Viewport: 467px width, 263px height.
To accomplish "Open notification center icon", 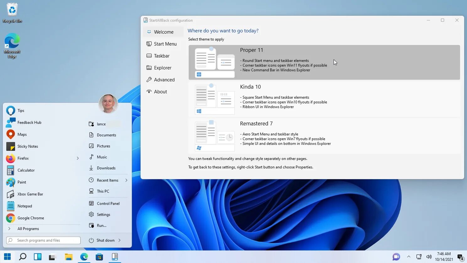I will 460,257.
